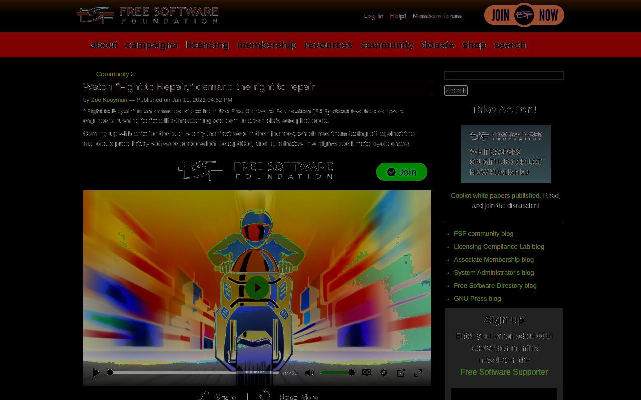Image resolution: width=641 pixels, height=400 pixels.
Task: Click the FSF logo above the video
Action: (255, 170)
